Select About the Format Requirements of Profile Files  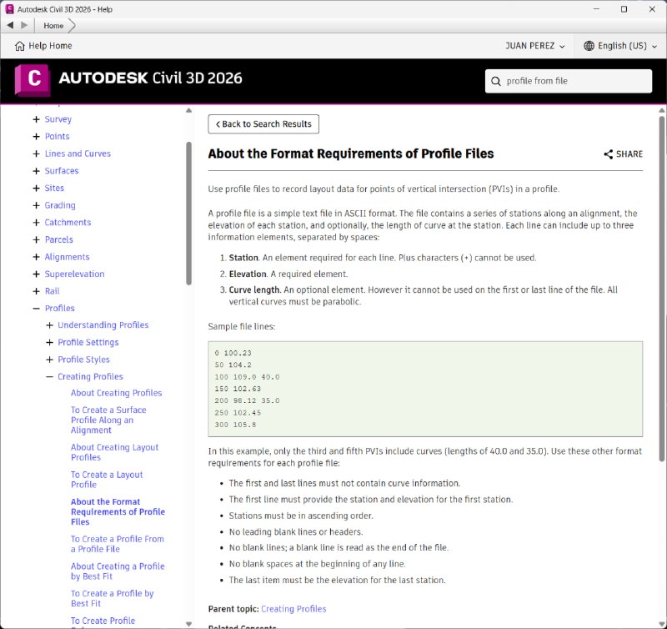tap(118, 512)
